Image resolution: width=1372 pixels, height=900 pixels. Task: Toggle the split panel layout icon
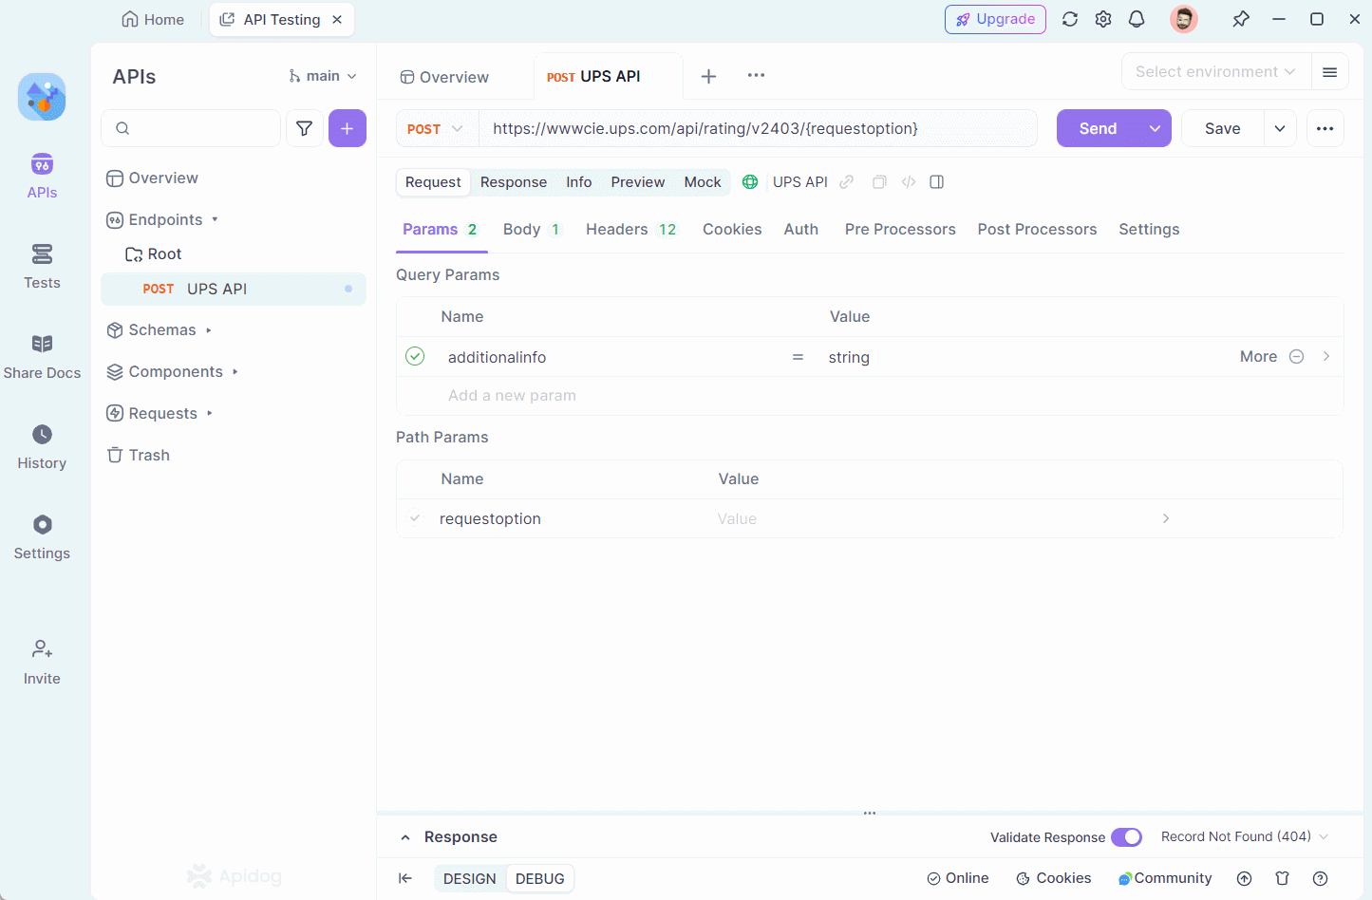[x=937, y=182]
